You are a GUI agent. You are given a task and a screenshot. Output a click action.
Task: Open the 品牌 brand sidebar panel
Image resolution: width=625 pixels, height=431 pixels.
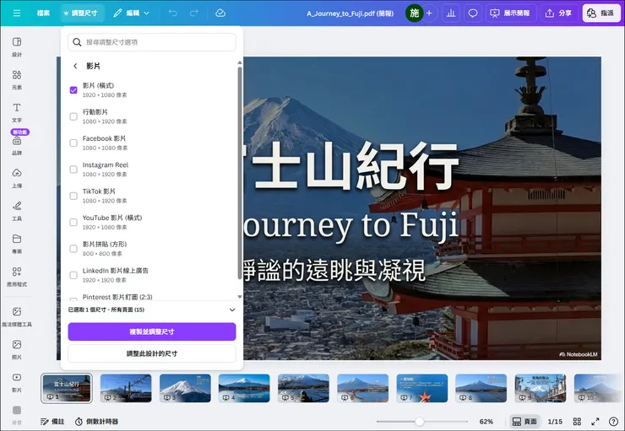17,145
